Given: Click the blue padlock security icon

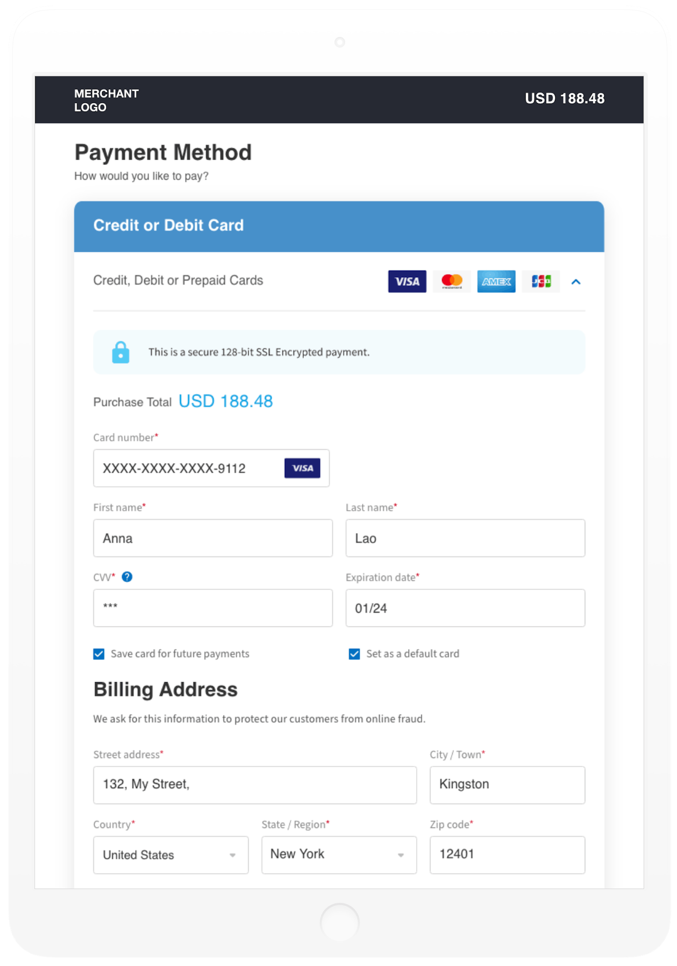Looking at the screenshot, I should (120, 352).
